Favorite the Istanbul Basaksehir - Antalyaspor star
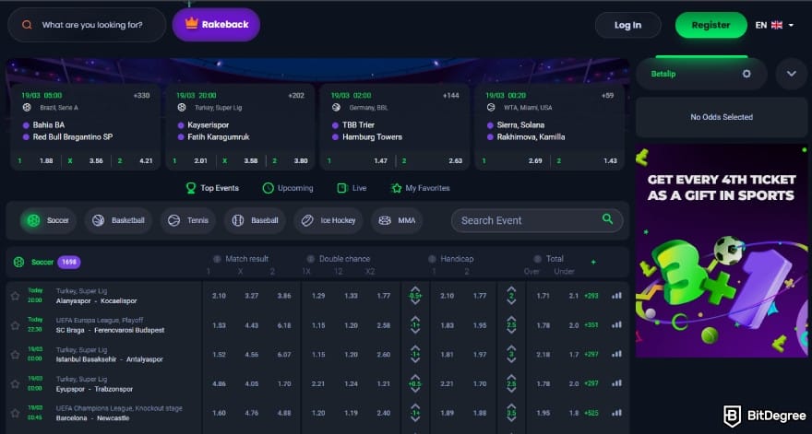This screenshot has width=812, height=434. pyautogui.click(x=15, y=355)
